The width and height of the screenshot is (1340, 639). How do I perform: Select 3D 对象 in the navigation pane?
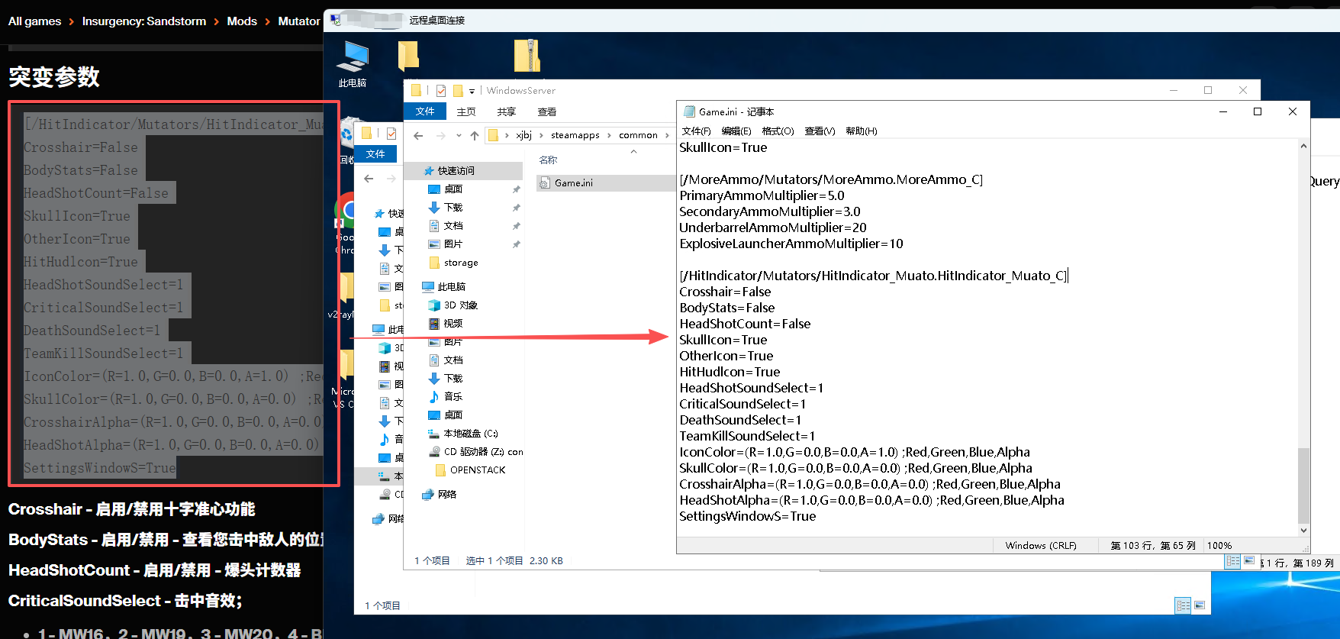pos(460,305)
